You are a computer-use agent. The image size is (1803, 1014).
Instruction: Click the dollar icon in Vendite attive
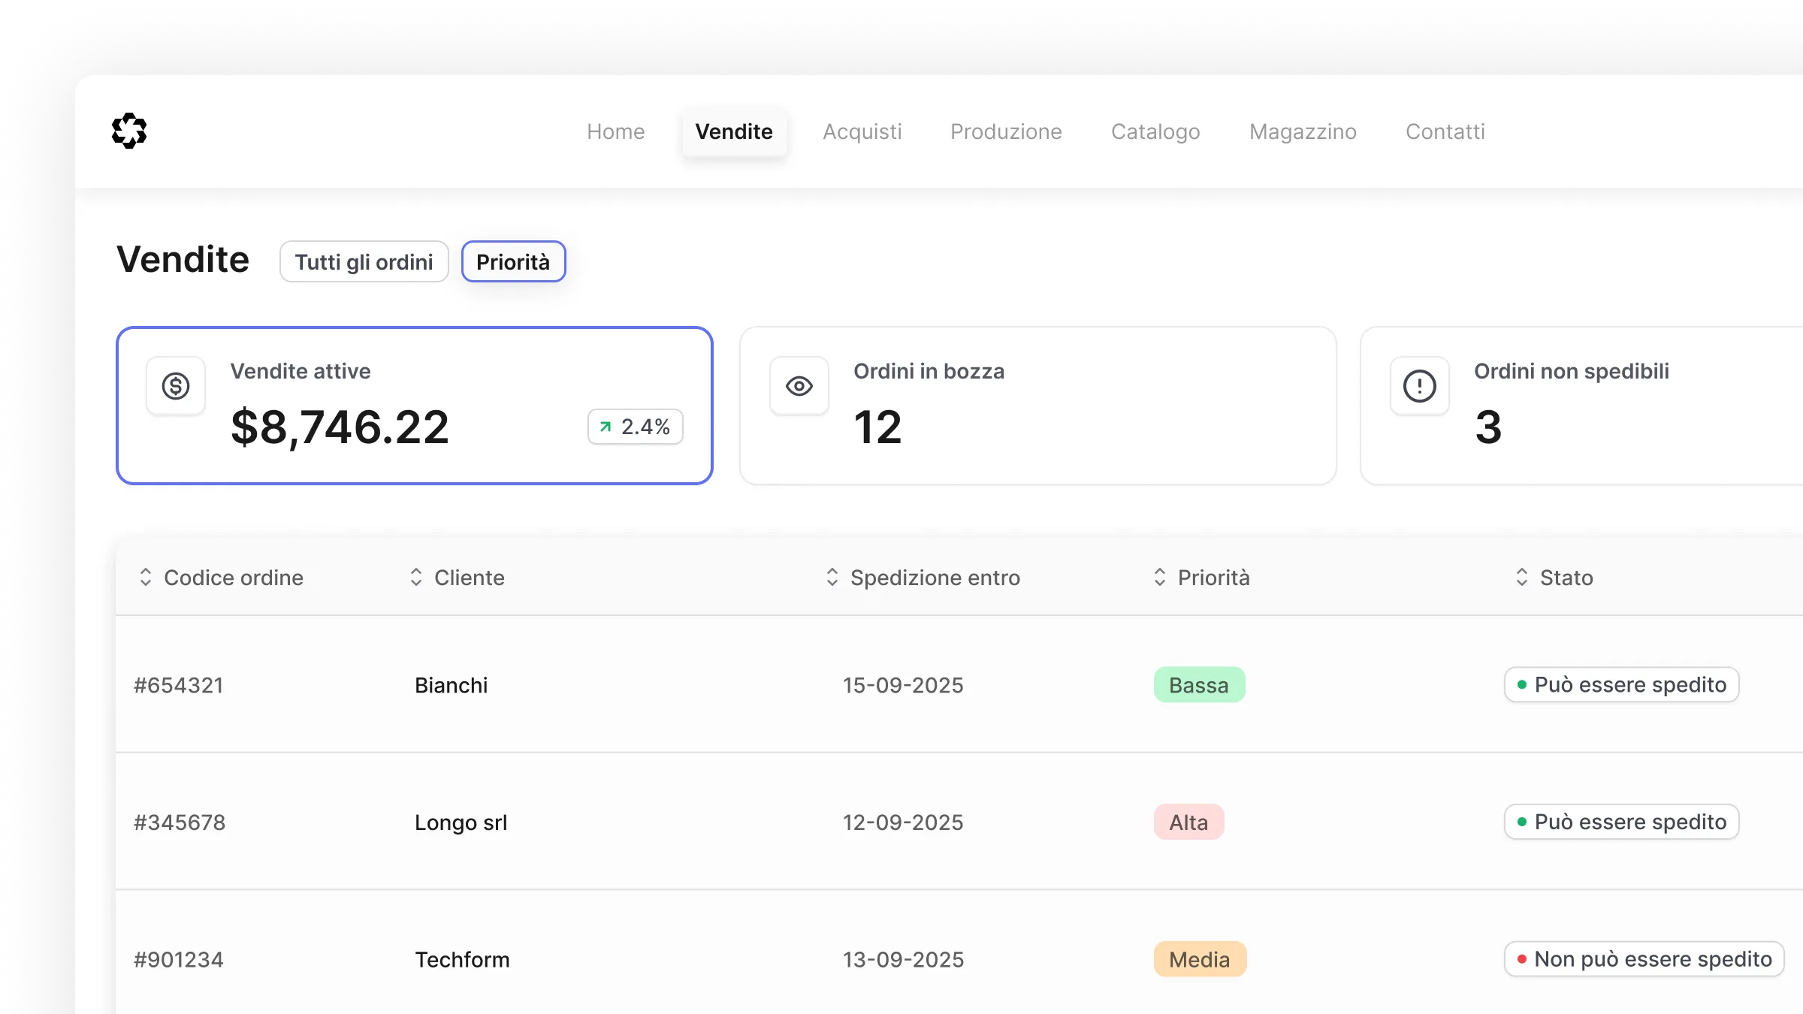[176, 386]
